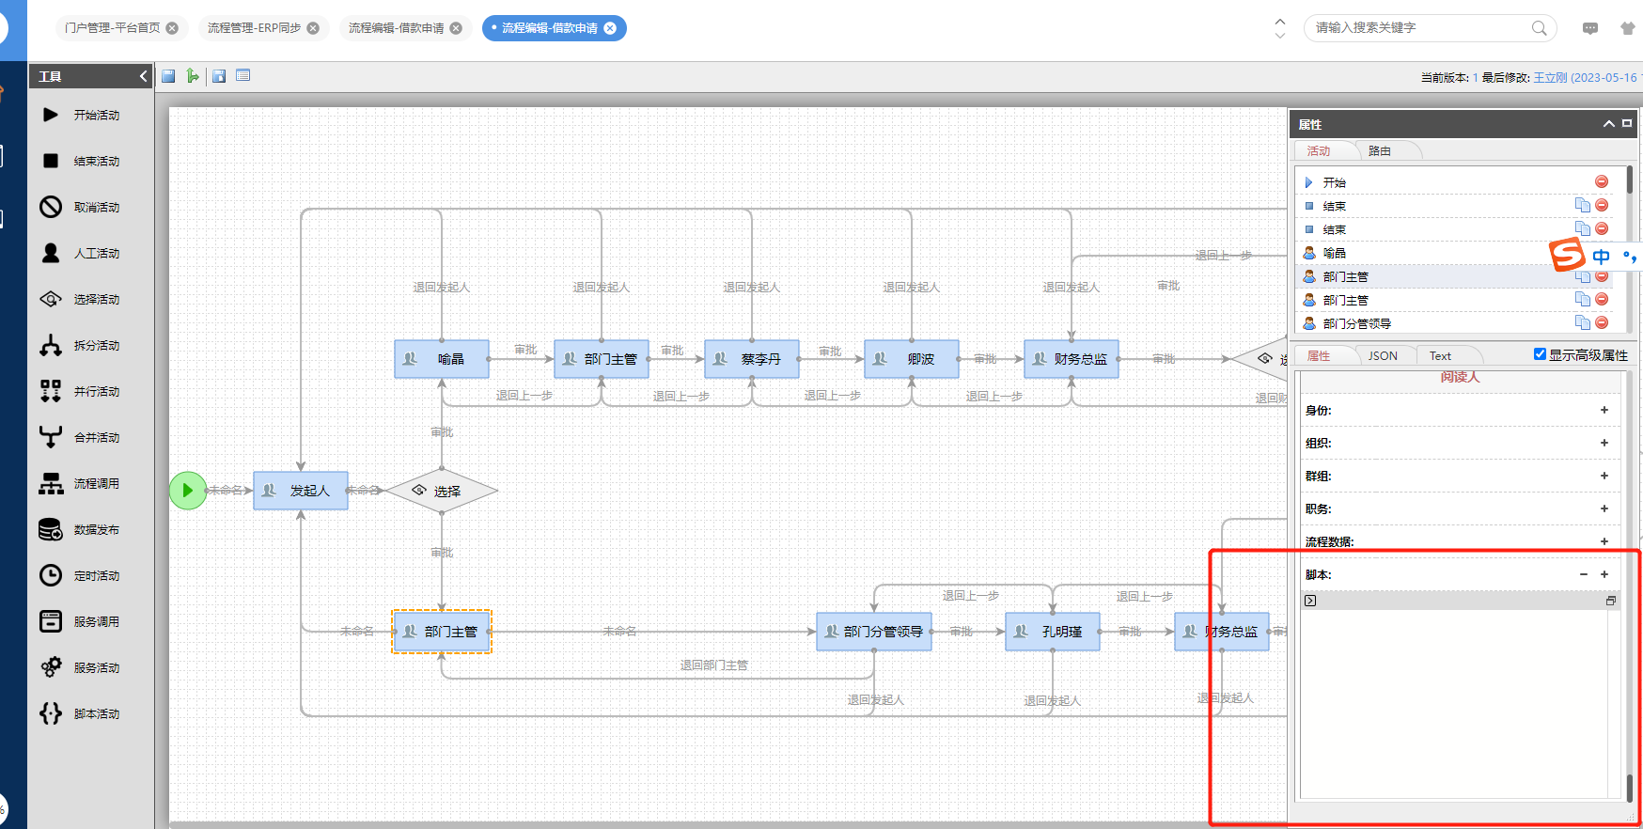Image resolution: width=1643 pixels, height=829 pixels.
Task: Expand the 身份 section with plus
Action: click(1604, 410)
